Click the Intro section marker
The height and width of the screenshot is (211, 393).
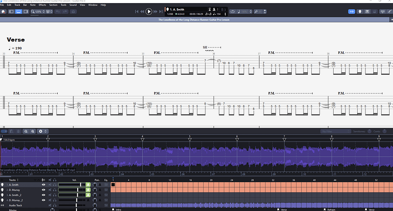[x=117, y=210]
